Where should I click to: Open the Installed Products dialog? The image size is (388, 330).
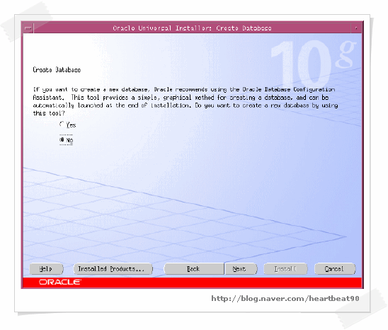click(x=113, y=269)
